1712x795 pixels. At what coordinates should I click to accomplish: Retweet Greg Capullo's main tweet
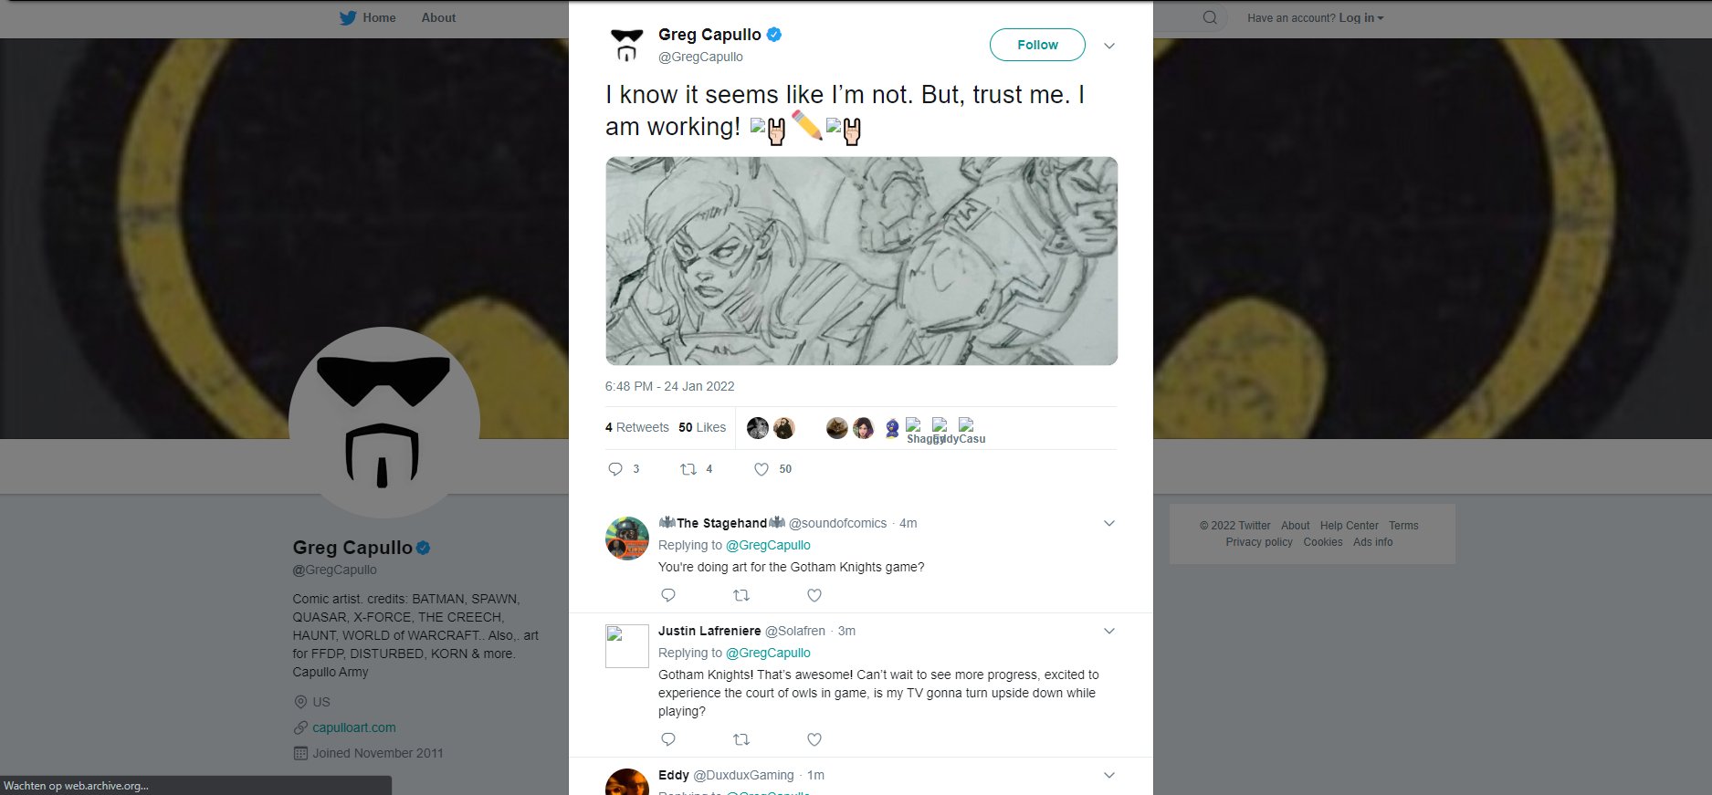688,469
